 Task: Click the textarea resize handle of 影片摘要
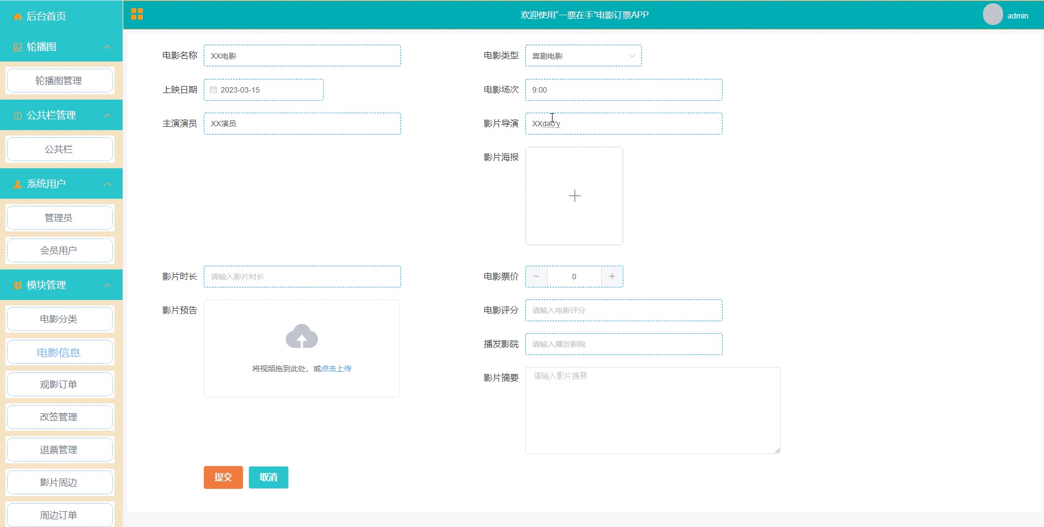click(777, 450)
